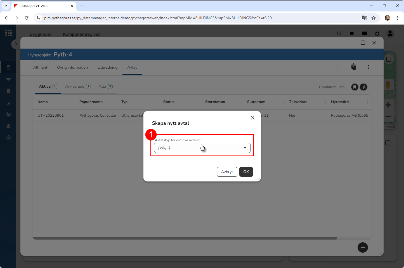Image resolution: width=404 pixels, height=268 pixels.
Task: Click the bookmark icon beside Uppdatera lista
Action: 355,87
